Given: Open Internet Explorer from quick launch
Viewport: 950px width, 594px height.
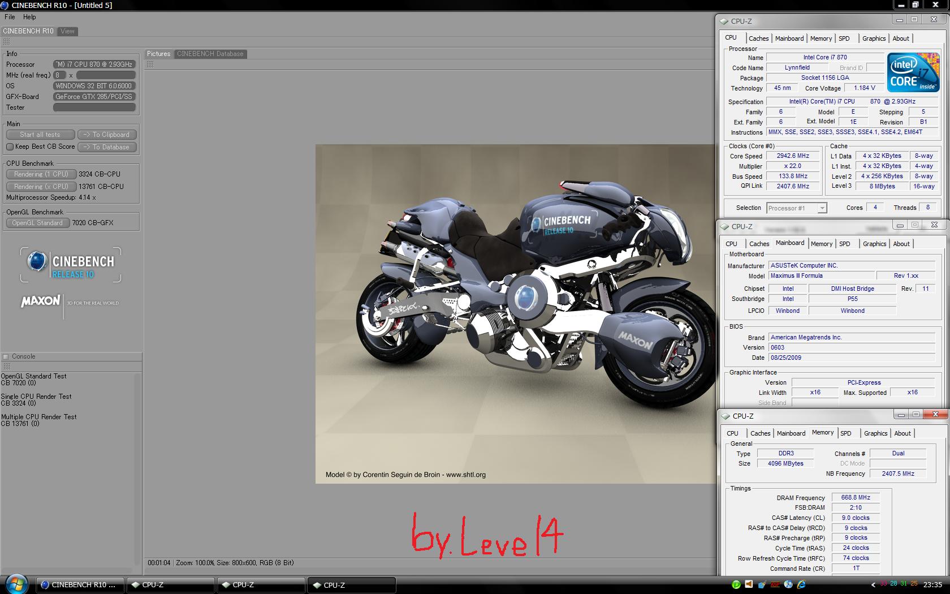Looking at the screenshot, I should [x=801, y=584].
